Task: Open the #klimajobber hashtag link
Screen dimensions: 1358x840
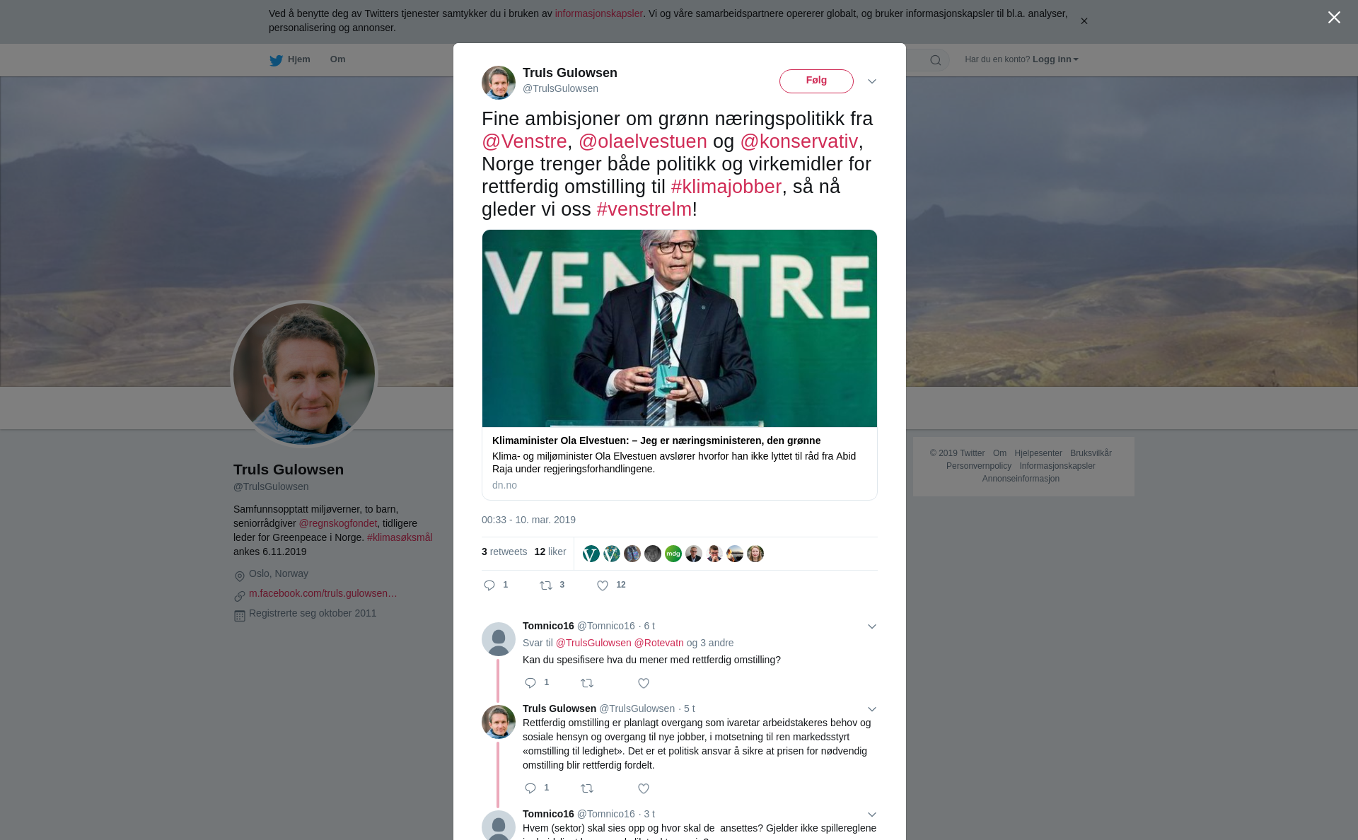Action: (x=726, y=187)
